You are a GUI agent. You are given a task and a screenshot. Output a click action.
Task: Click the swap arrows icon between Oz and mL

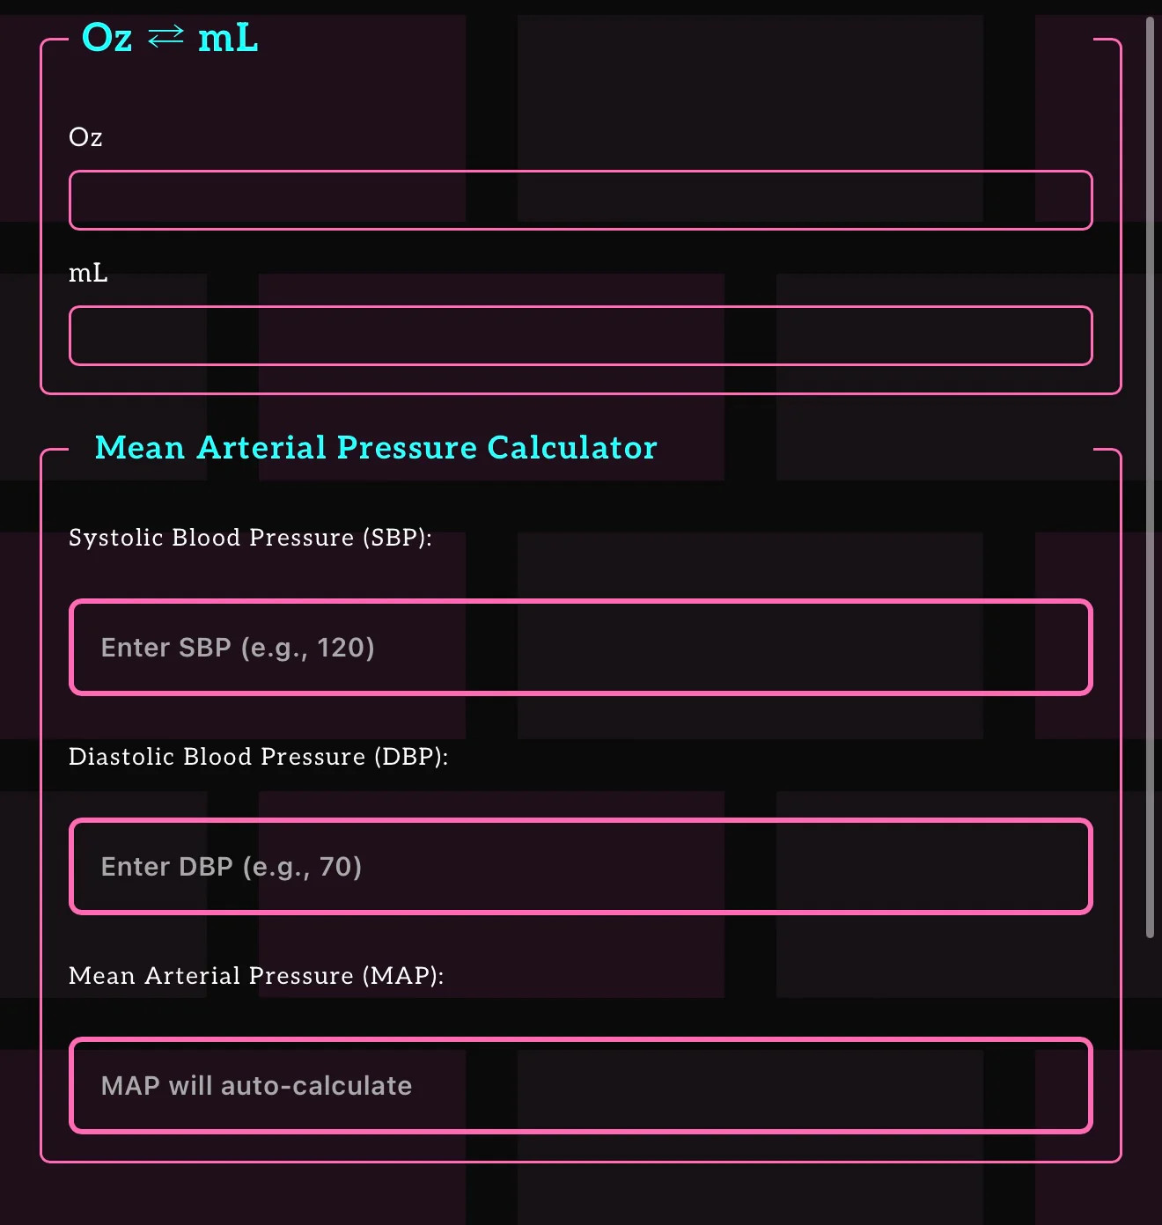[x=165, y=37]
